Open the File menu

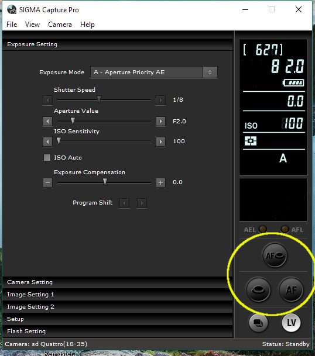[12, 25]
